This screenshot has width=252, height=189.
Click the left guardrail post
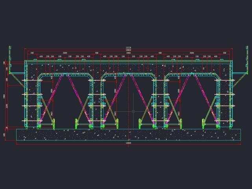pos(9,59)
